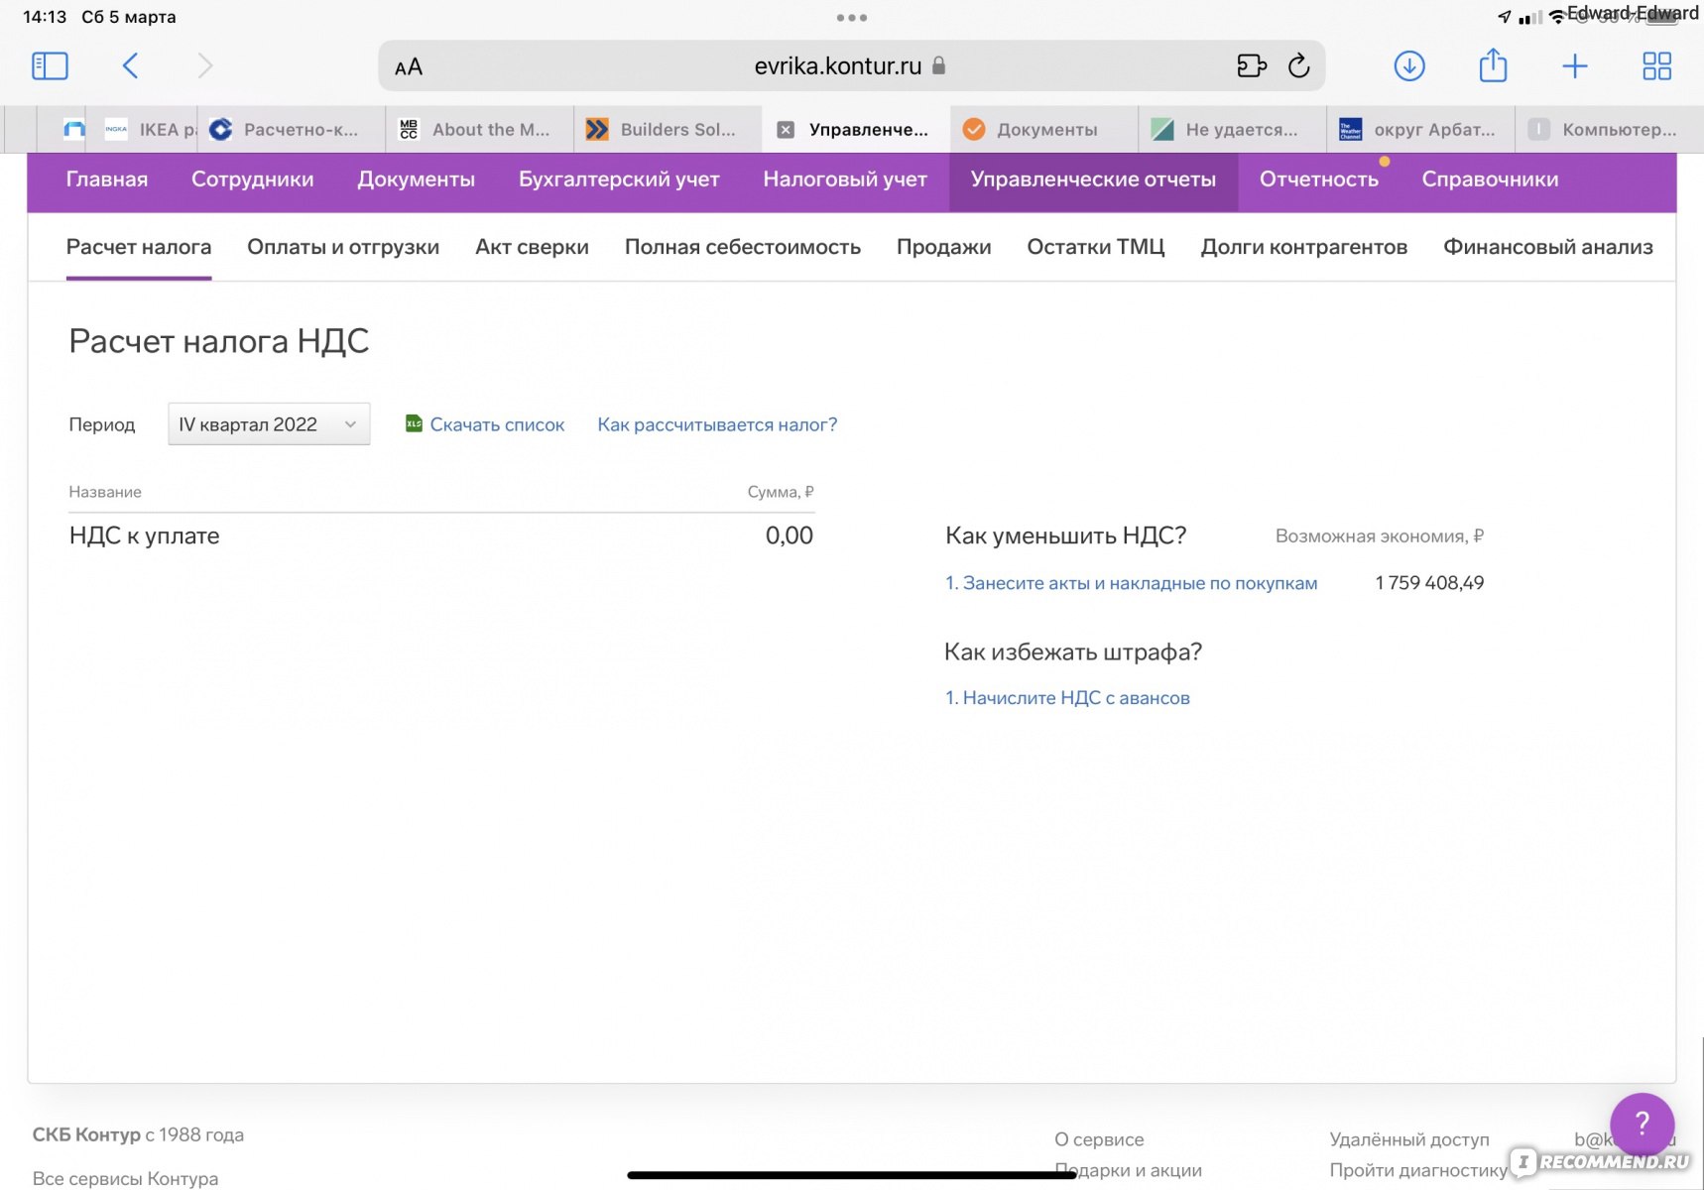Open the Главная menu item
1704x1190 pixels.
pos(107,179)
